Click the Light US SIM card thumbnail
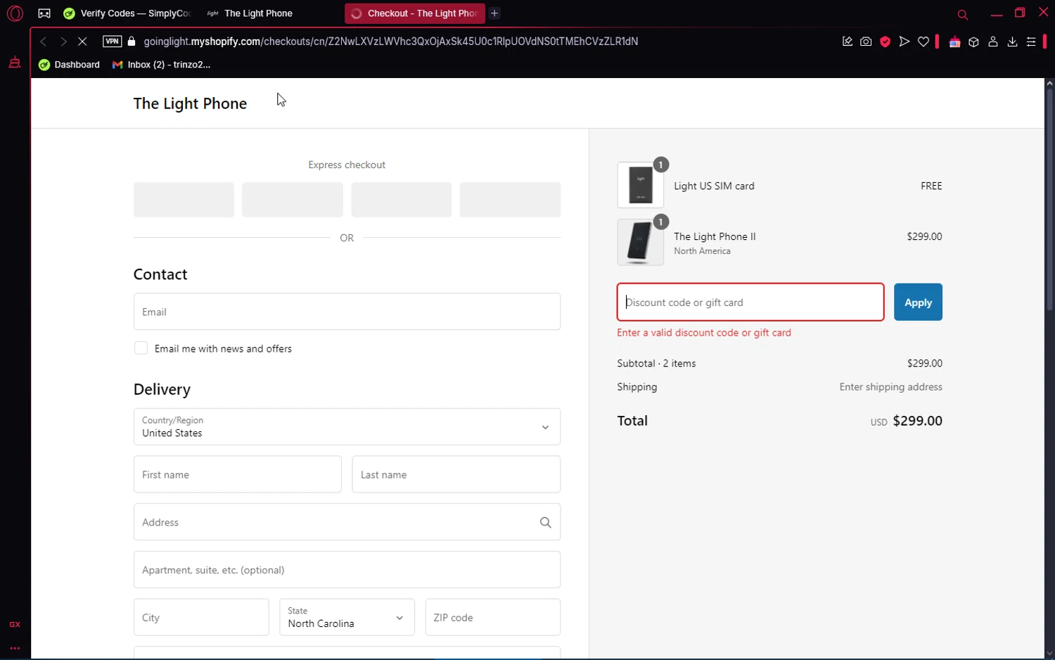 (640, 185)
